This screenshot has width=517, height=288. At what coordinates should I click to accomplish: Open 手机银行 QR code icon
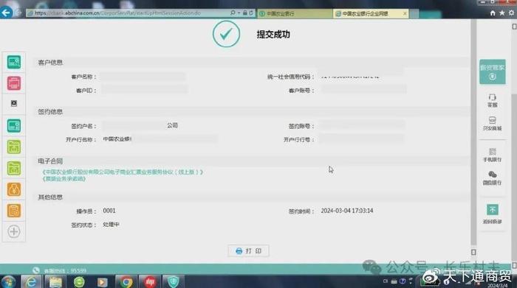pyautogui.click(x=493, y=152)
